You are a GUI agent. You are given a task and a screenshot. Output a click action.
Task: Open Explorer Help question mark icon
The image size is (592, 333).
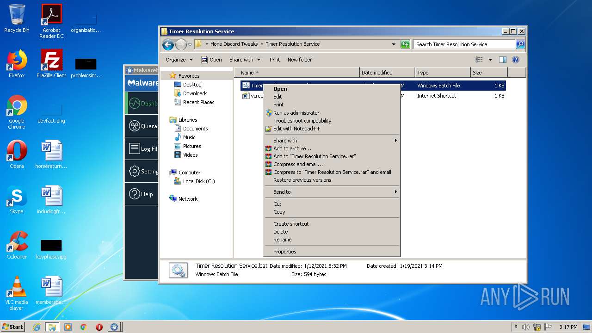(x=516, y=60)
